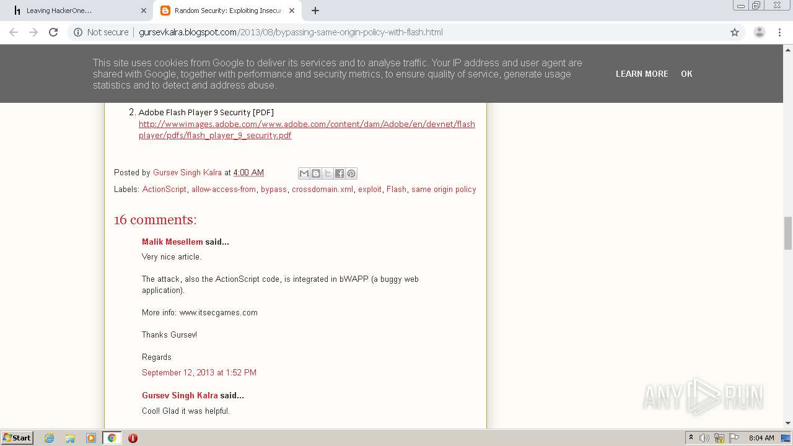Screen dimensions: 793x446
Task: Open the same origin policy label
Action: tap(444, 190)
